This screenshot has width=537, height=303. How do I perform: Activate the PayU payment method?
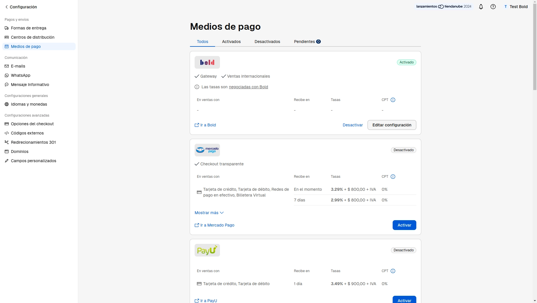click(x=404, y=300)
